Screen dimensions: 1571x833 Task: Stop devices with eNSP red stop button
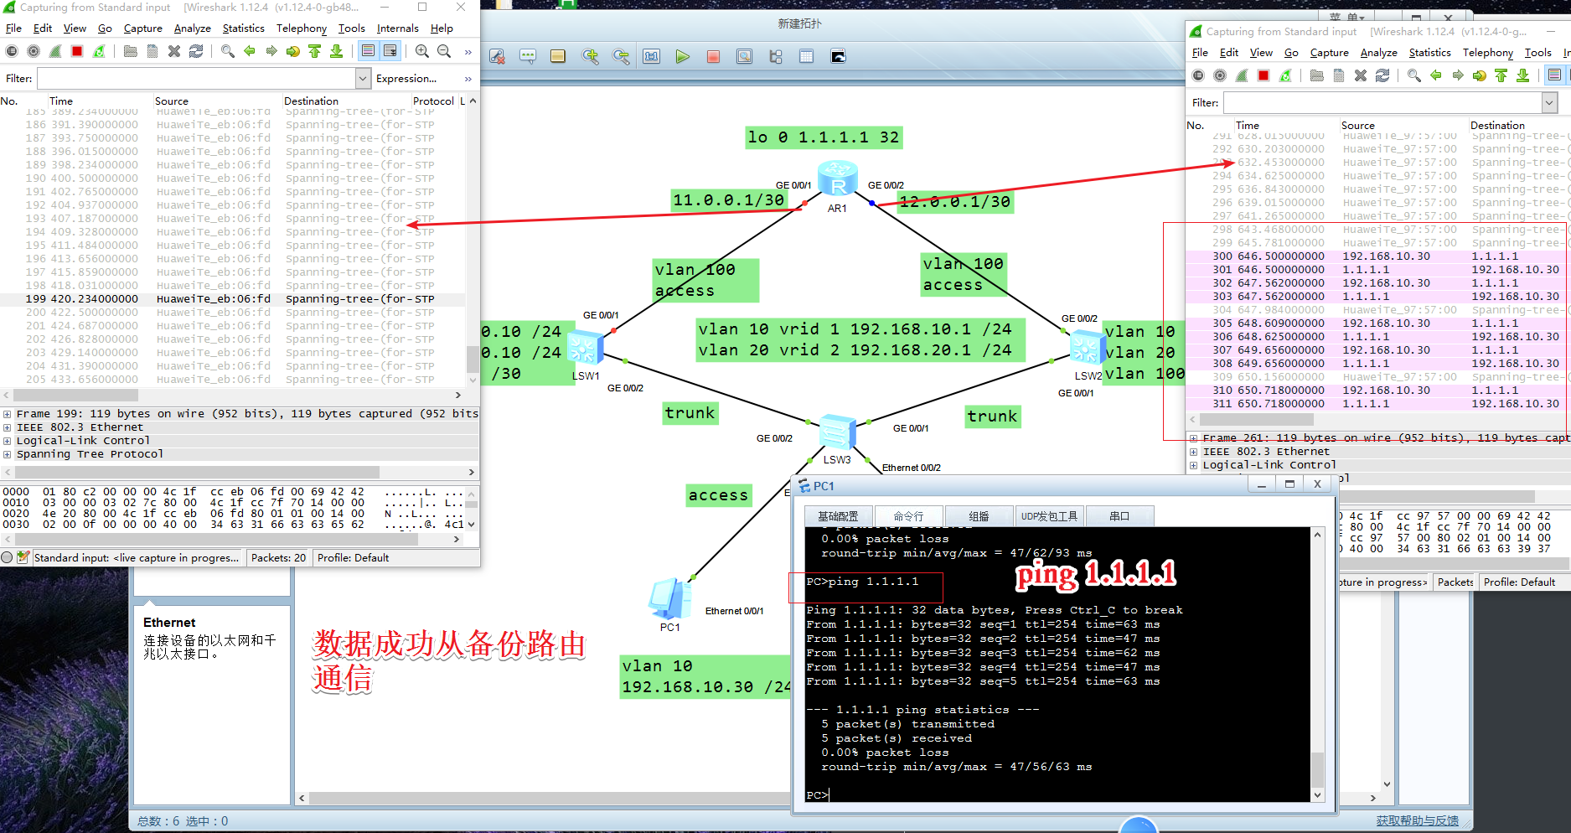tap(713, 56)
